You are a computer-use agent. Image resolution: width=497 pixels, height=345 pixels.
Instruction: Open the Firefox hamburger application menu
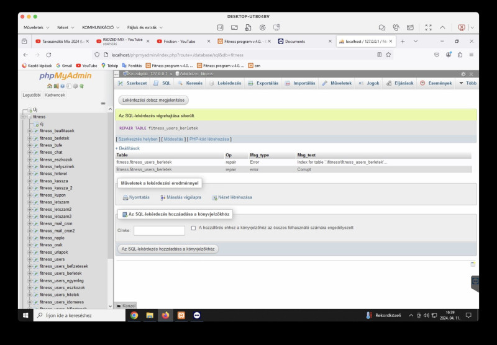(472, 55)
